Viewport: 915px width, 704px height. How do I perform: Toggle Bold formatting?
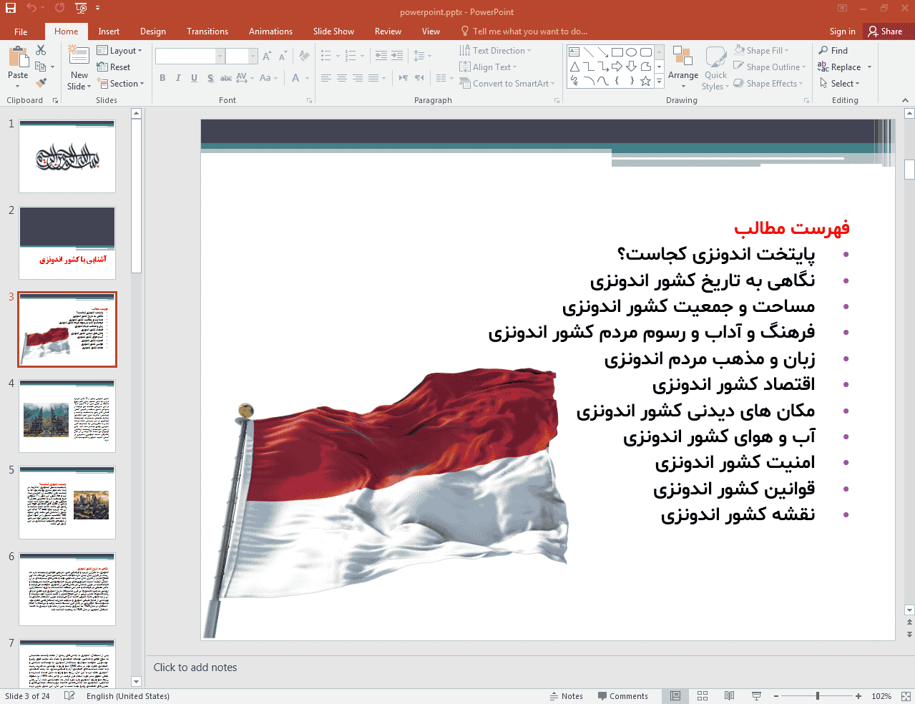point(162,78)
